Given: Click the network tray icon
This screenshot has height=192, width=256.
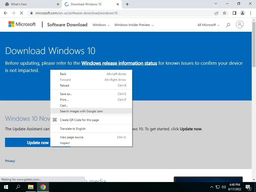Looking at the screenshot, I should pos(218,187).
